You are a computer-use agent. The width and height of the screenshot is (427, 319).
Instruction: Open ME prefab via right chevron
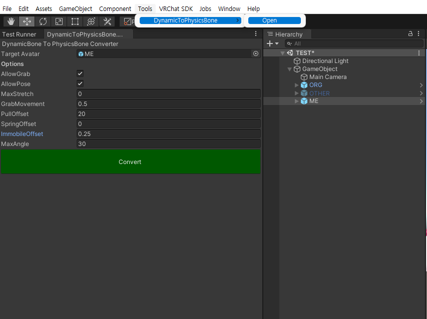[421, 101]
